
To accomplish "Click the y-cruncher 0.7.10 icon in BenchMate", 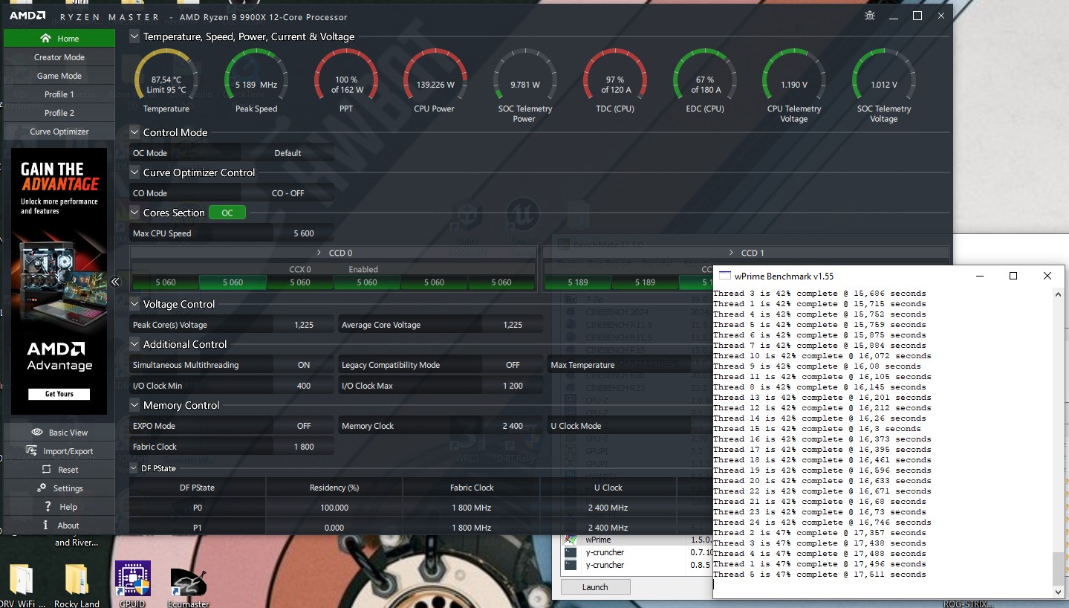I will tap(571, 552).
